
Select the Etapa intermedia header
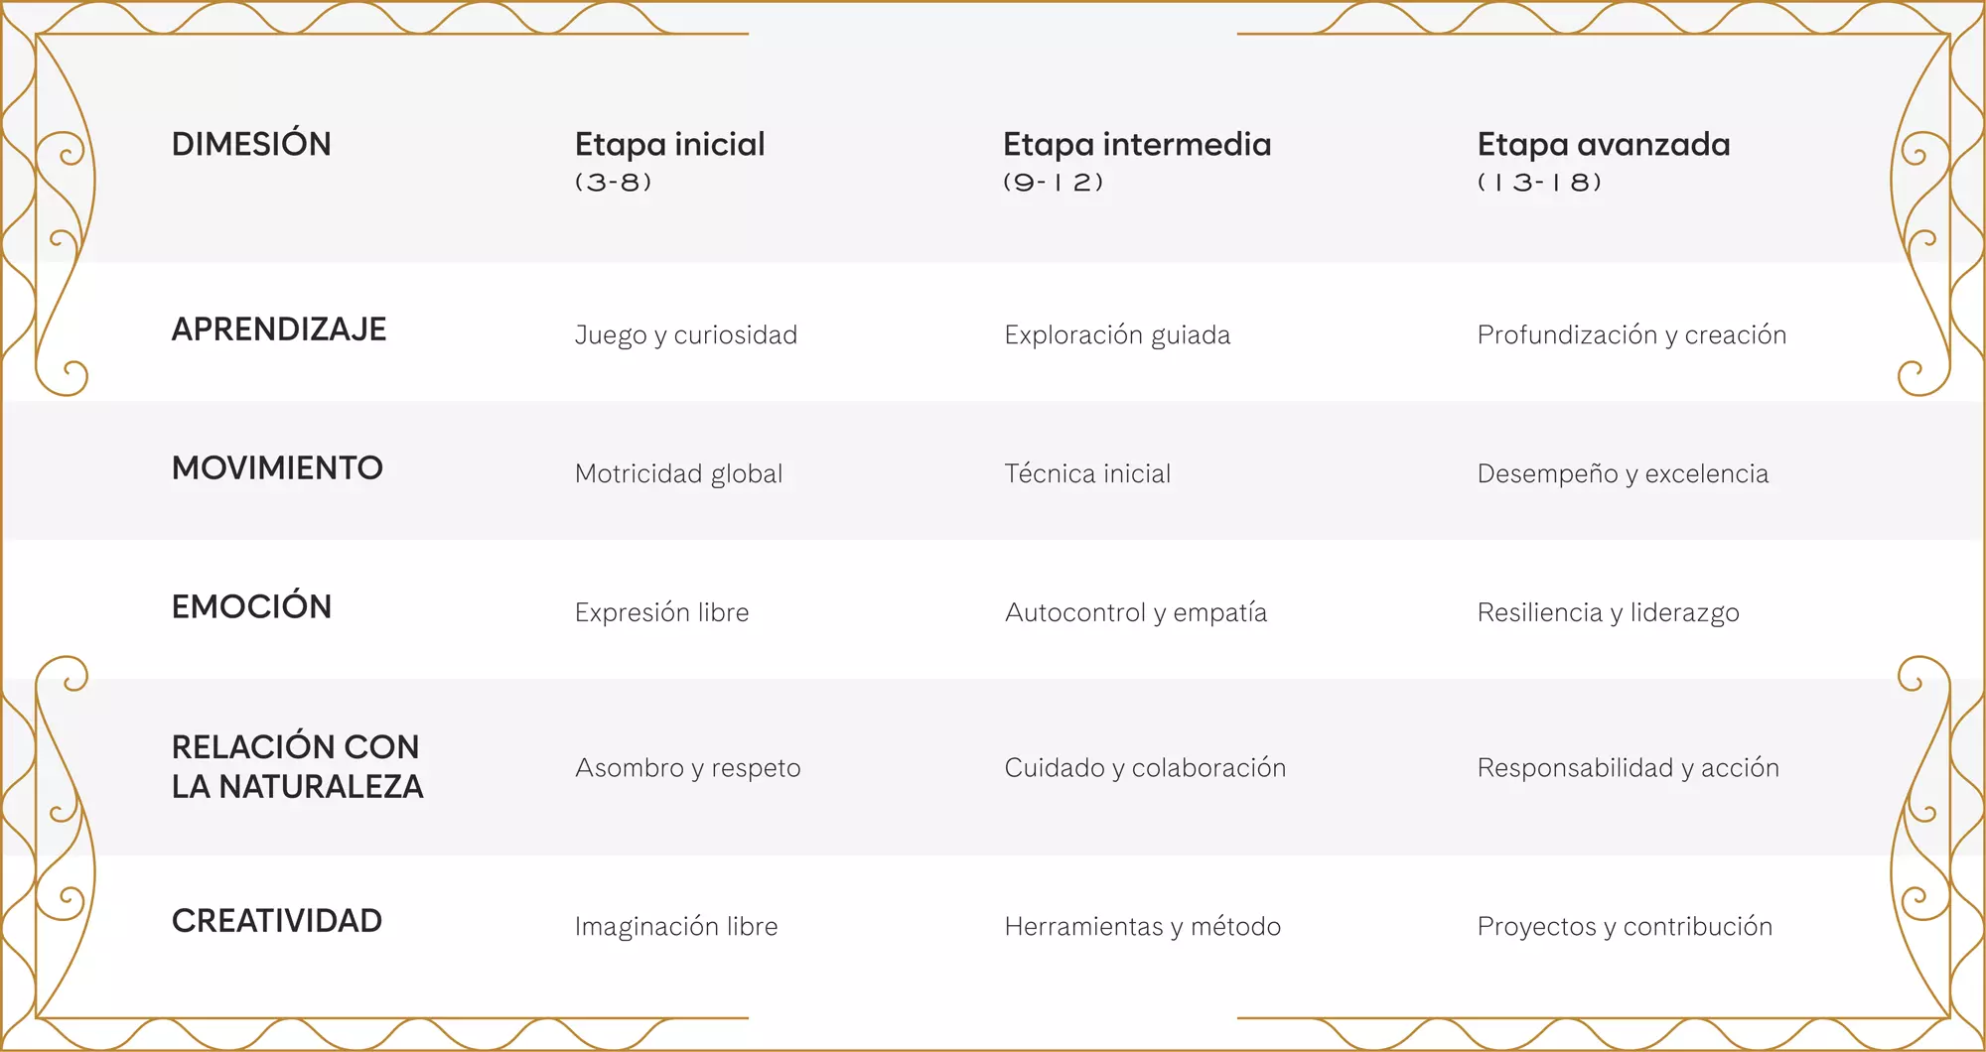(1136, 145)
